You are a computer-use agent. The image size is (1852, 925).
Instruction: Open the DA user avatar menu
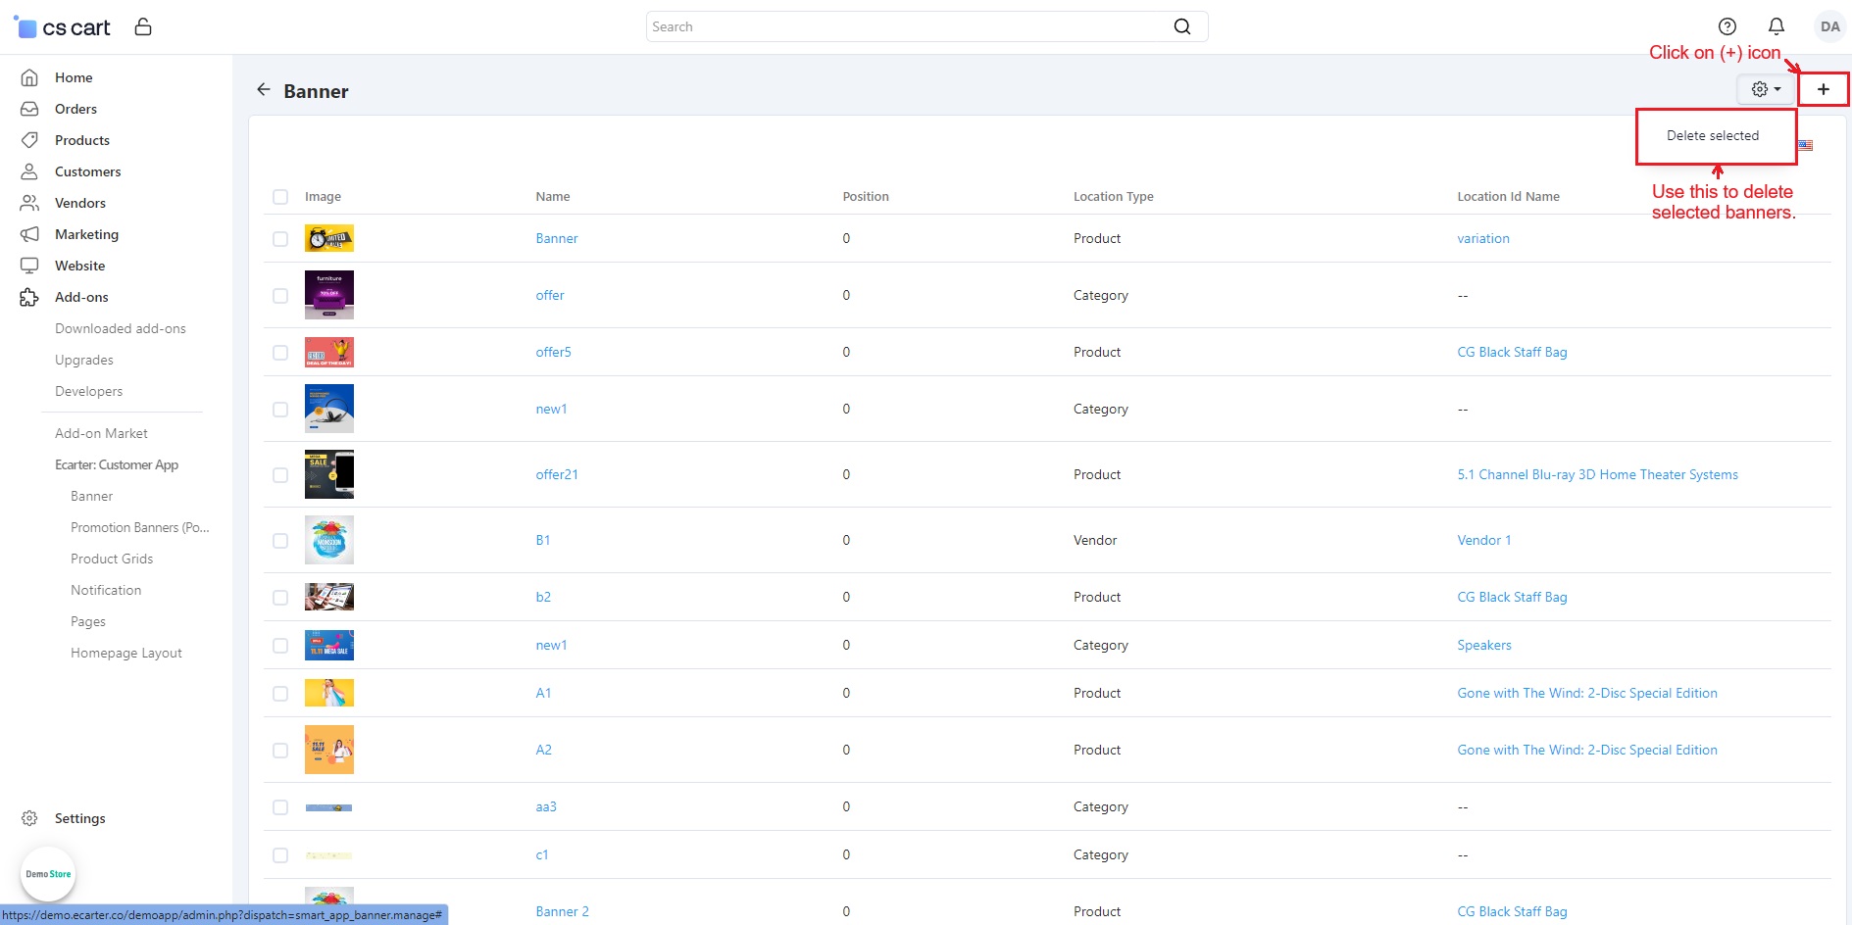click(x=1828, y=26)
